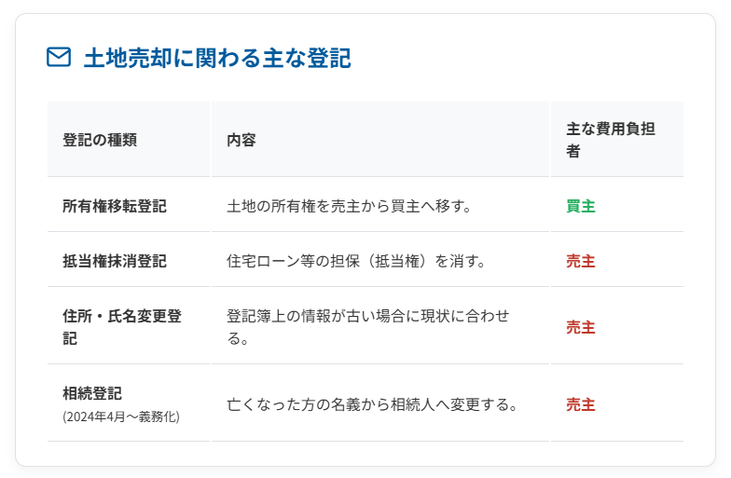This screenshot has width=731, height=478.
Task: Click 売主 in the 住所・氏名変更登記 row
Action: [580, 327]
